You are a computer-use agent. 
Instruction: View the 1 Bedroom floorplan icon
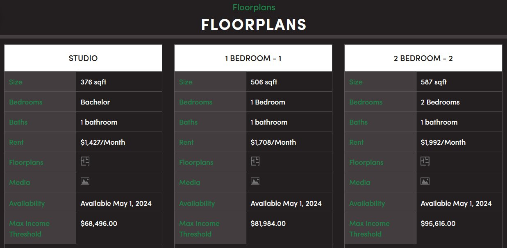(x=255, y=162)
